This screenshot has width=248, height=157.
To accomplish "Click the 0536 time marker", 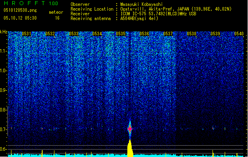I will [144, 34].
